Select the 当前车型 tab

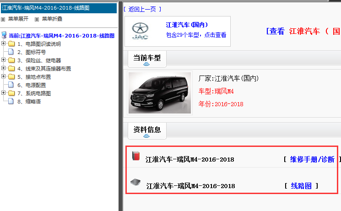(147, 59)
